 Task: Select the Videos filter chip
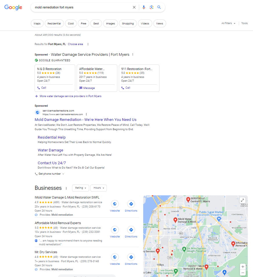[145, 24]
